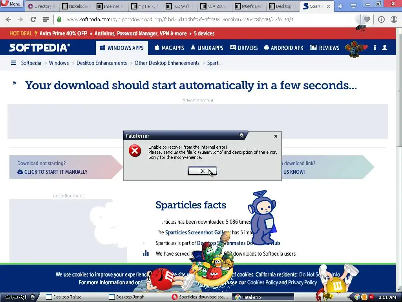The height and width of the screenshot is (302, 402).
Task: Click the red error icon in the dialog
Action: (135, 151)
